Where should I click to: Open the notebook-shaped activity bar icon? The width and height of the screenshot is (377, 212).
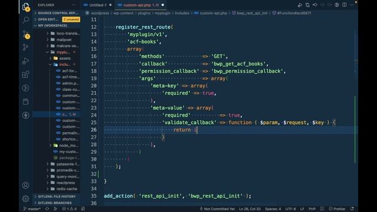(25, 102)
